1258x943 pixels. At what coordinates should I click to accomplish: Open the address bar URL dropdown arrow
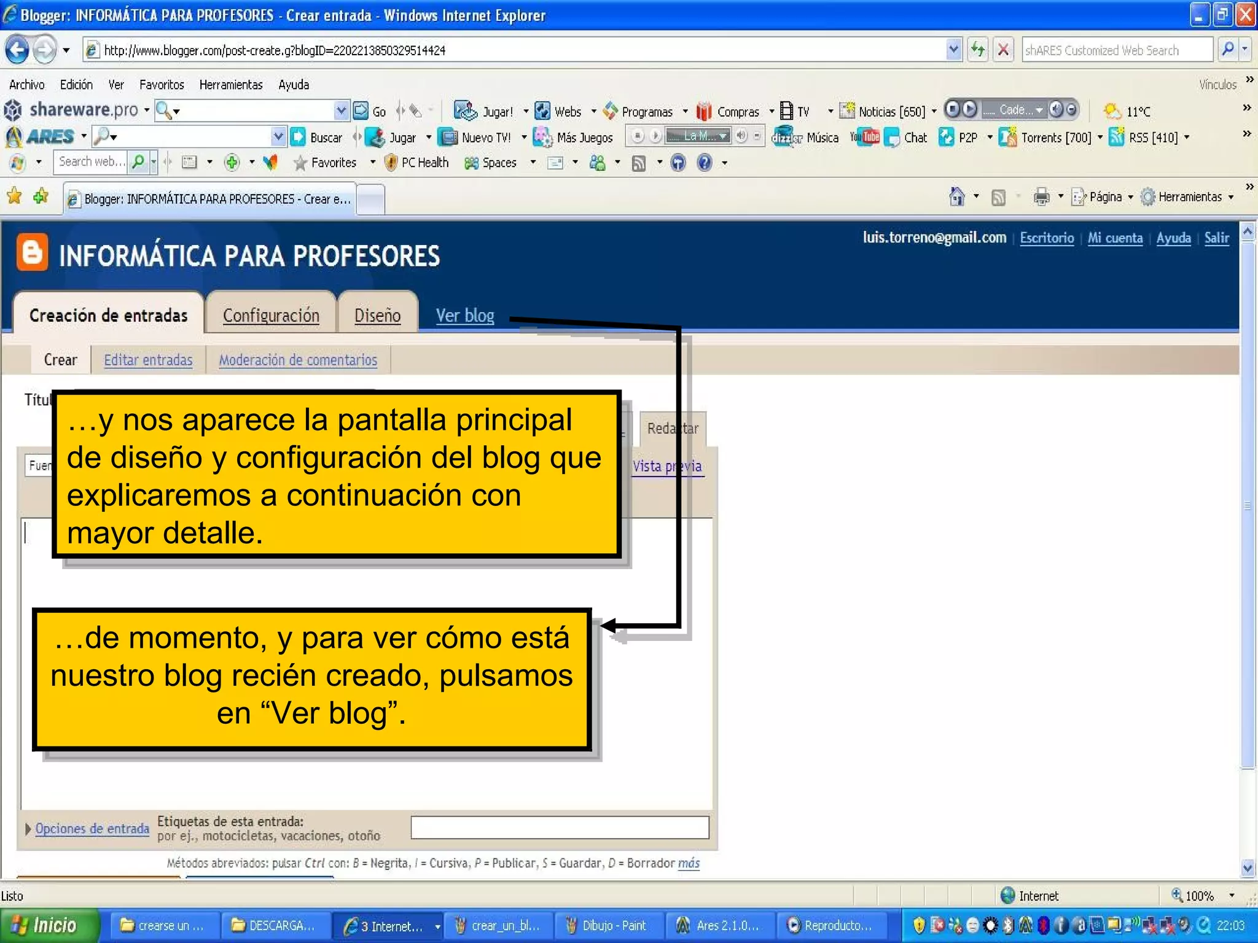953,50
